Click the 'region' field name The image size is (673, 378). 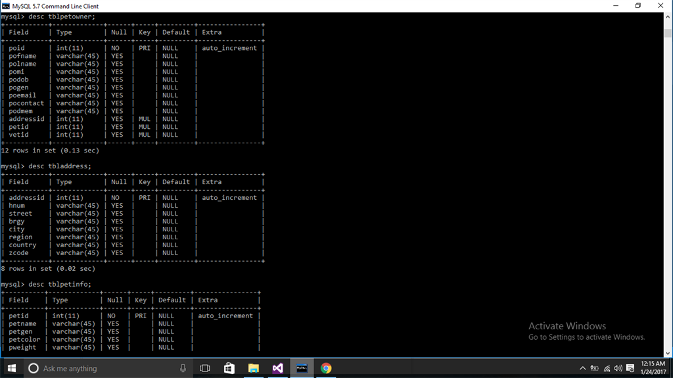point(20,237)
